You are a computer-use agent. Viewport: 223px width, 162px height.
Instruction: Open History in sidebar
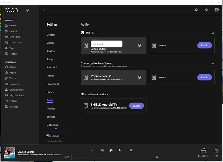(x=11, y=54)
